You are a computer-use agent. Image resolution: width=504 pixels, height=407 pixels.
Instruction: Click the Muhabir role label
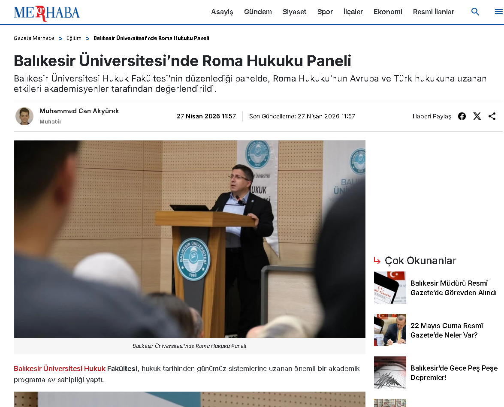pos(50,121)
